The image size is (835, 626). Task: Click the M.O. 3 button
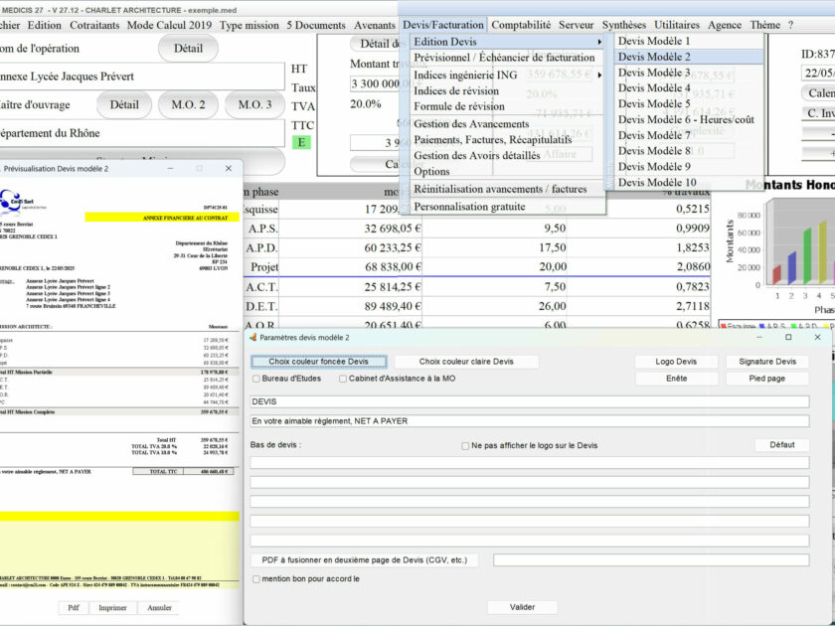[254, 105]
